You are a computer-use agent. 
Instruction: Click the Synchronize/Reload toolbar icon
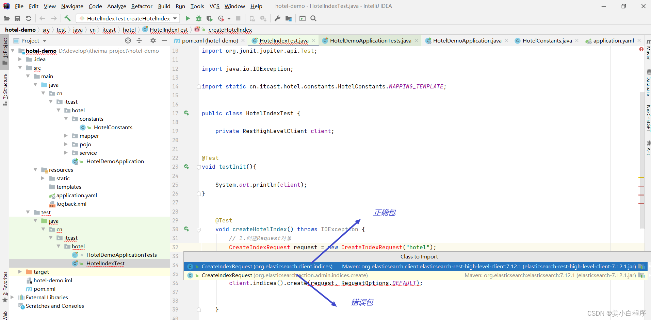point(29,18)
